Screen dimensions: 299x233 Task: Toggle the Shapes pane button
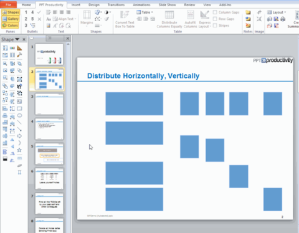coord(11,12)
